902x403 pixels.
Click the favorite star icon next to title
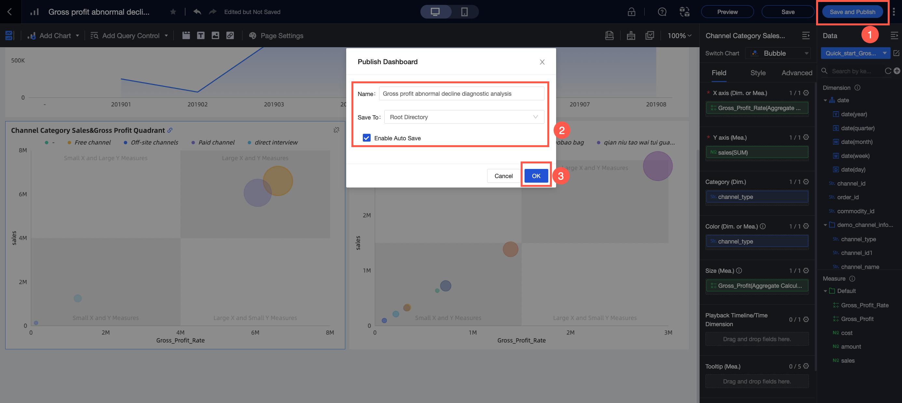(173, 12)
